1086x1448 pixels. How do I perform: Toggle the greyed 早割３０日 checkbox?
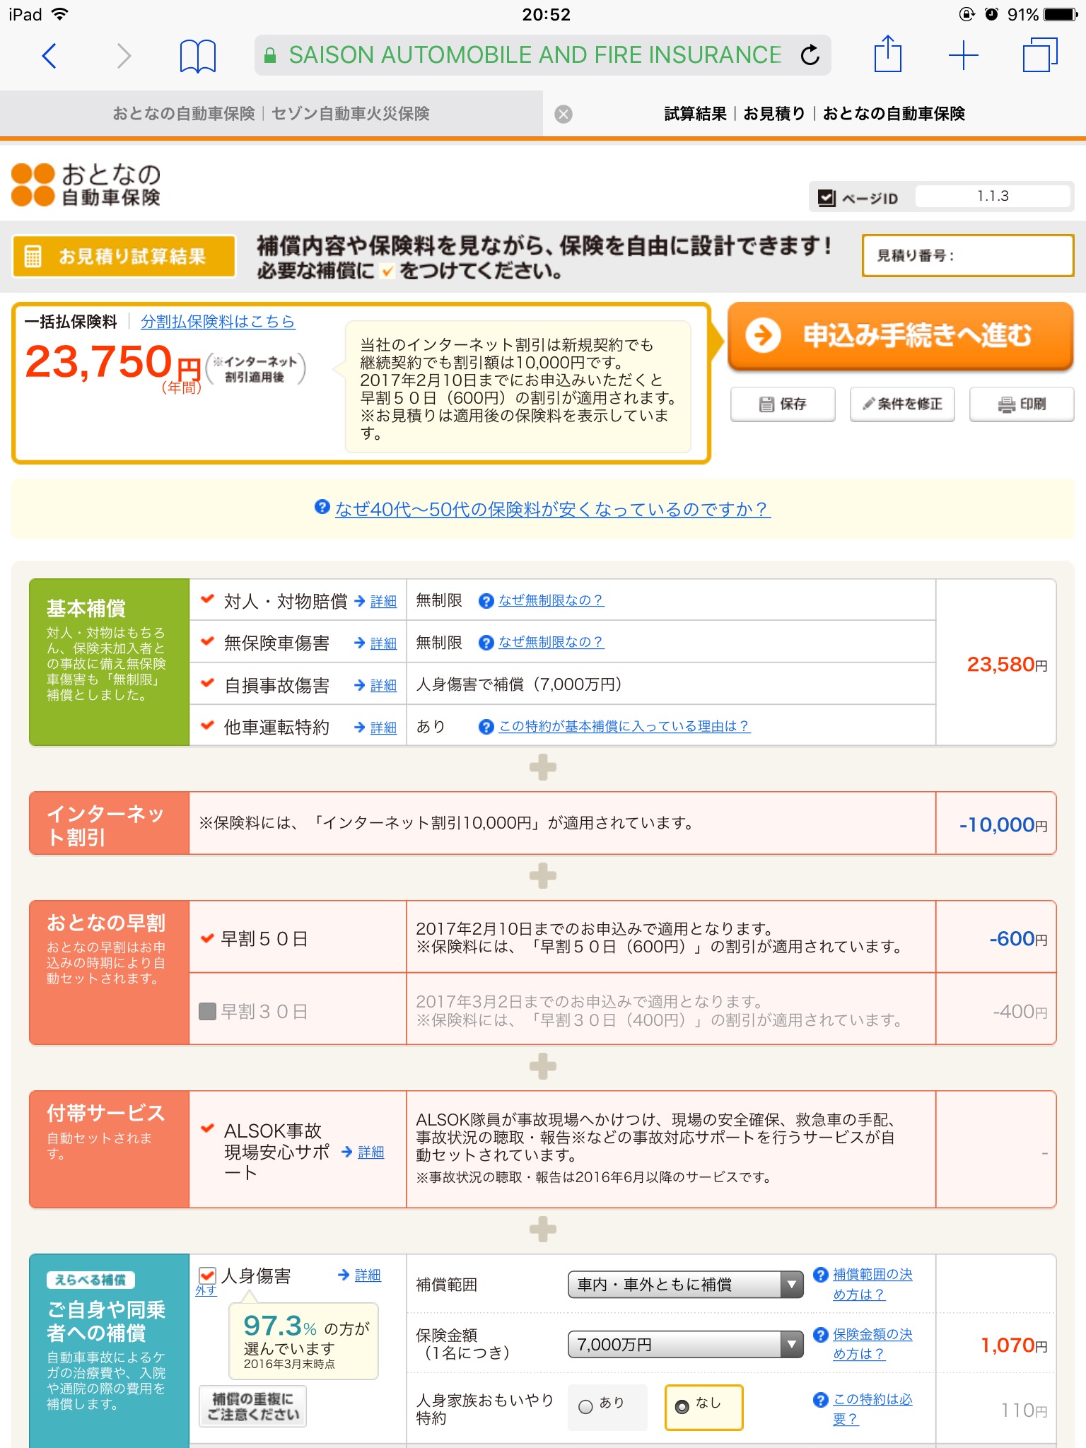[207, 1012]
